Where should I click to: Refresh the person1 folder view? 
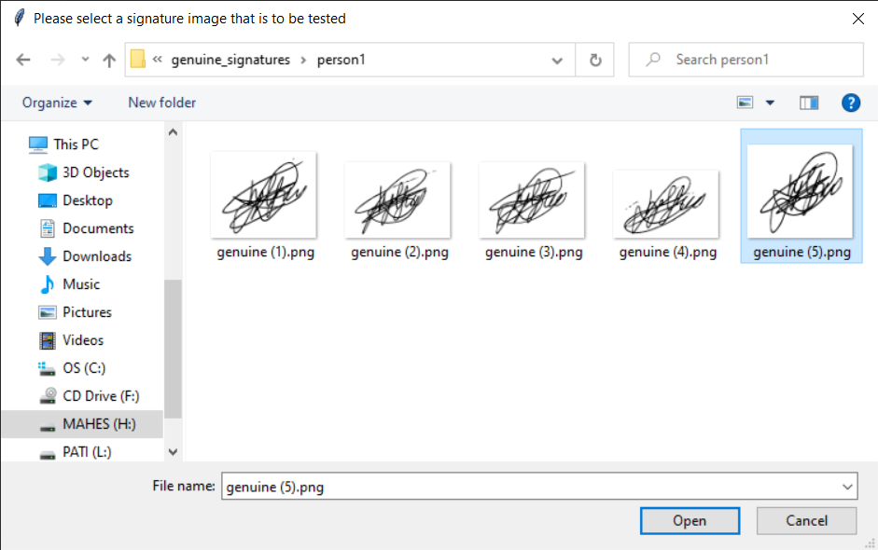[595, 60]
